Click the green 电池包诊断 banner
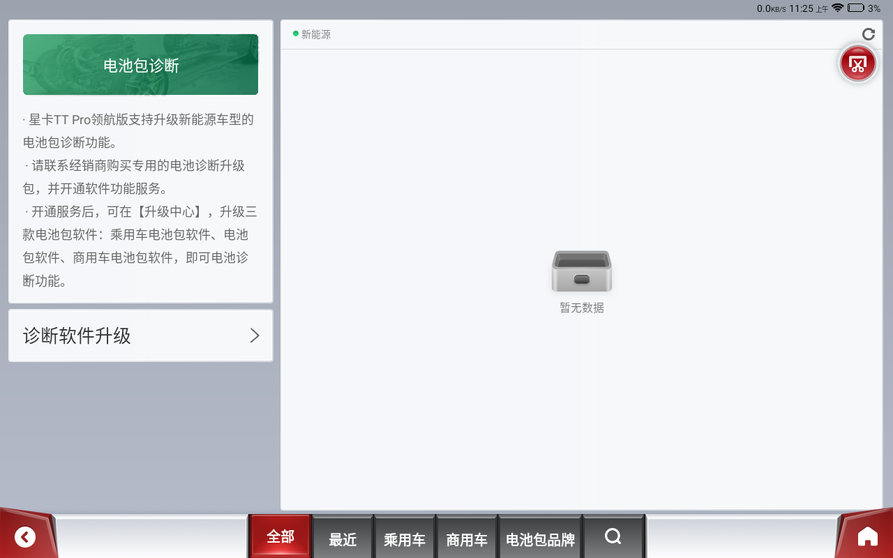This screenshot has width=893, height=558. coord(141,65)
